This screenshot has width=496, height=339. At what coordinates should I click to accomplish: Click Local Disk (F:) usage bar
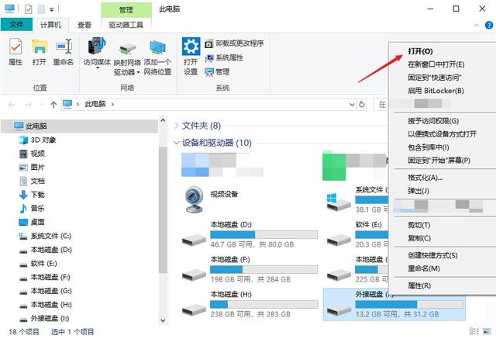(263, 269)
